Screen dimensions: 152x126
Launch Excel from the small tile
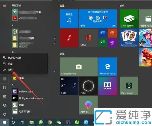[x=103, y=43]
